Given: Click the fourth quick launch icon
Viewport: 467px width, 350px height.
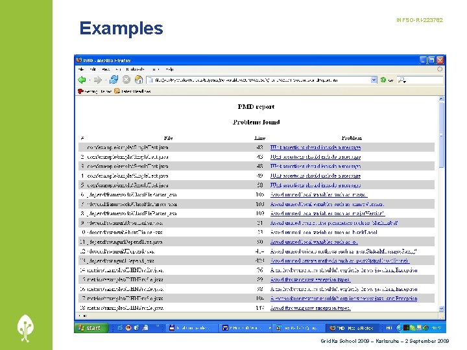Looking at the screenshot, I should click(145, 328).
